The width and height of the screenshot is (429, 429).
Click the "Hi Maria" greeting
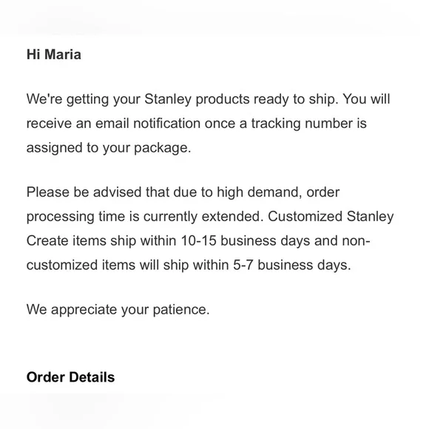pyautogui.click(x=53, y=55)
